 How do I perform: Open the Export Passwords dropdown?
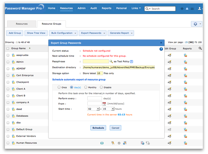(x=93, y=33)
